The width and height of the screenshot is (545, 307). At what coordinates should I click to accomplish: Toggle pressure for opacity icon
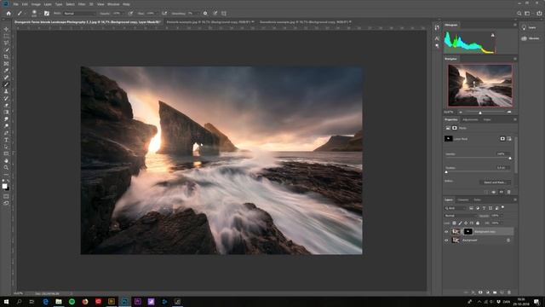pos(130,14)
